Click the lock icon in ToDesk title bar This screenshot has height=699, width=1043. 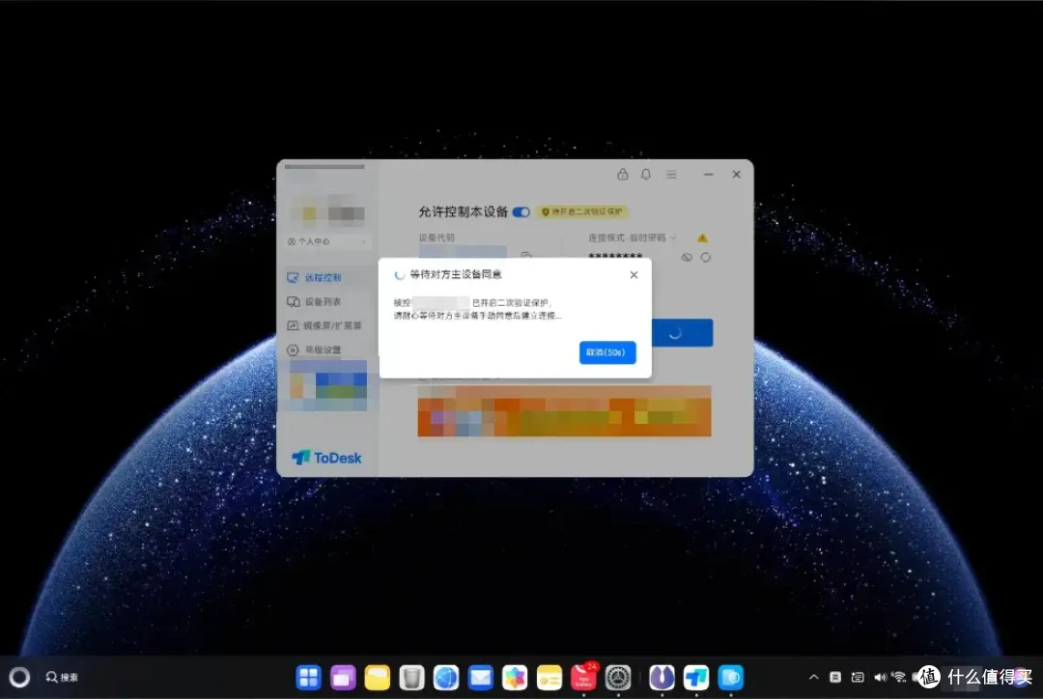pyautogui.click(x=622, y=174)
